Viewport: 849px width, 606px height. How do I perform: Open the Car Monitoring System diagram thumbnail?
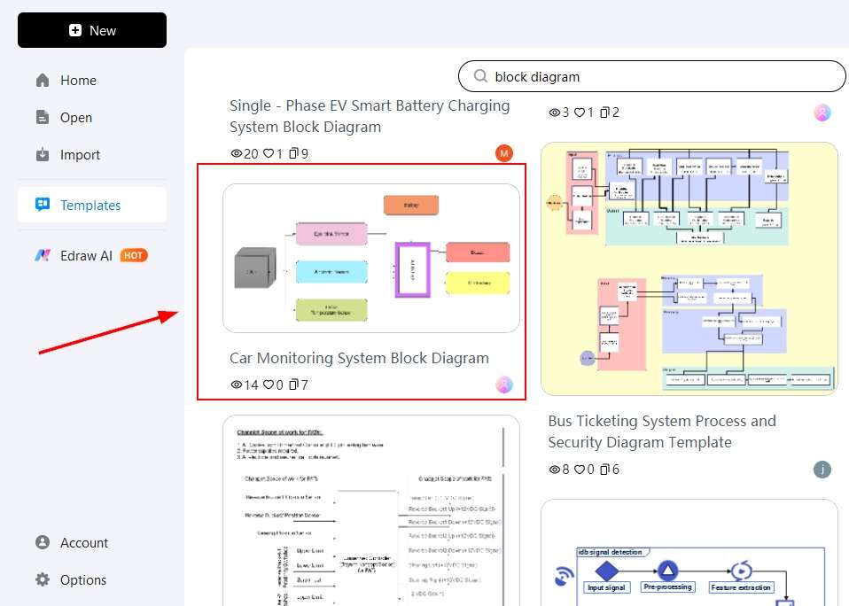click(371, 257)
